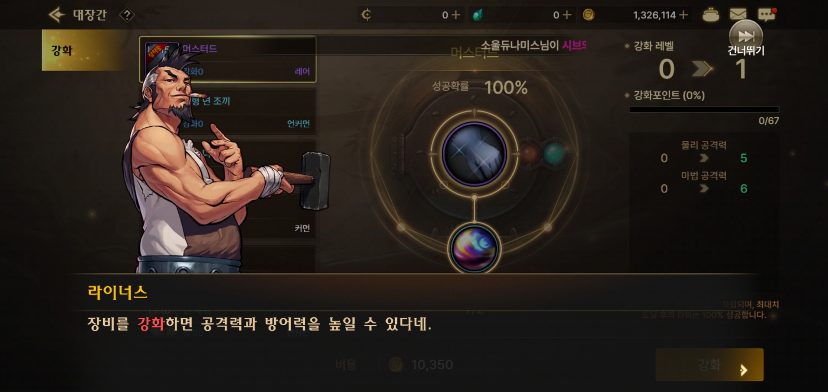Click the yellow 강화 button
The width and height of the screenshot is (828, 392).
coord(709,364)
